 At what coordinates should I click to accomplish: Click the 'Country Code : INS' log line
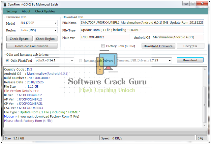pos(18,70)
